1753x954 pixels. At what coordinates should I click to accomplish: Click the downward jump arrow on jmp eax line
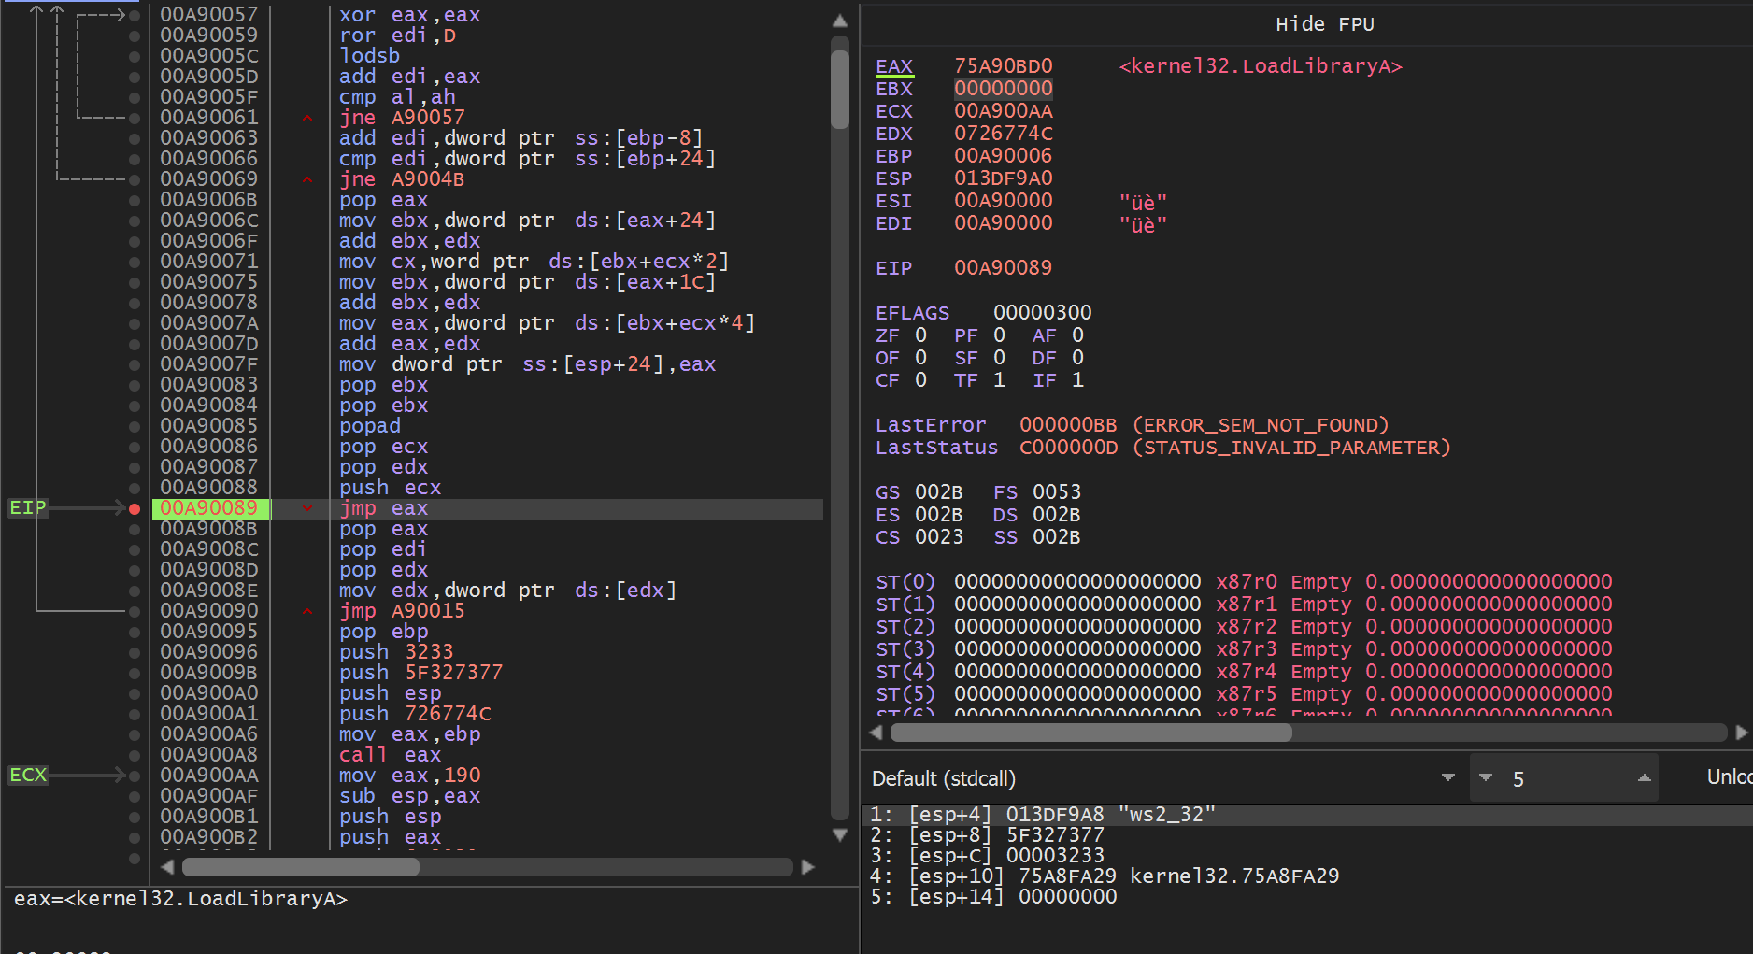tap(307, 509)
